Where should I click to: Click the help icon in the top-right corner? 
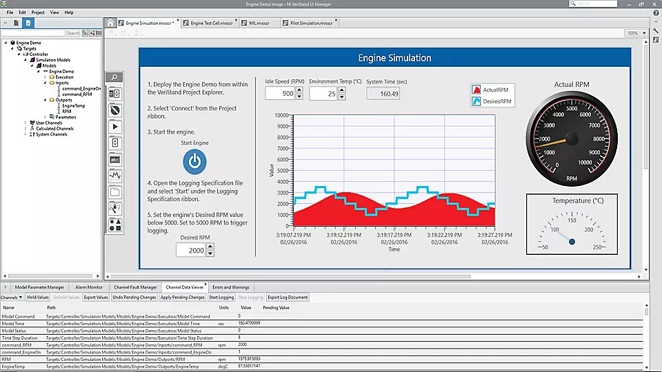[654, 12]
